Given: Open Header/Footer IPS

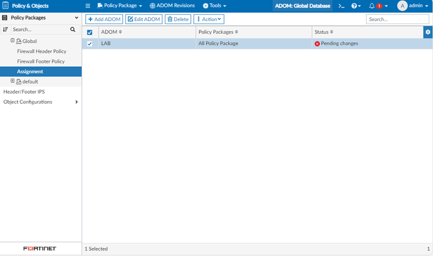Looking at the screenshot, I should (x=24, y=92).
